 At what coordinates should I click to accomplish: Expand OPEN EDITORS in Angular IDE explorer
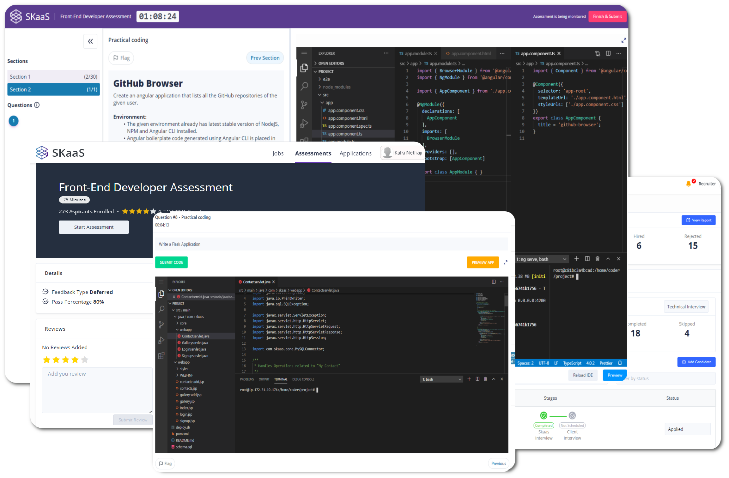click(331, 63)
